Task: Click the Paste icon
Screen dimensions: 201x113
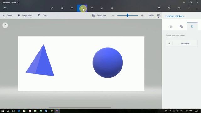Action: pos(159,8)
